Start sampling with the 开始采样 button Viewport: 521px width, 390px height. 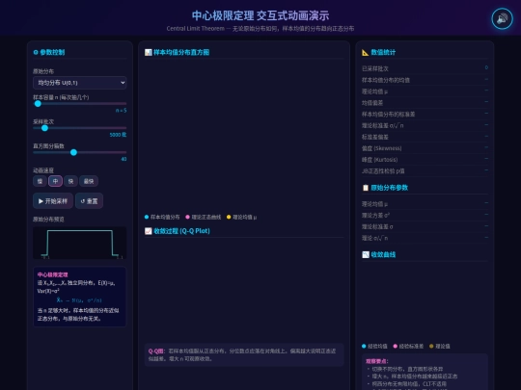pos(53,201)
